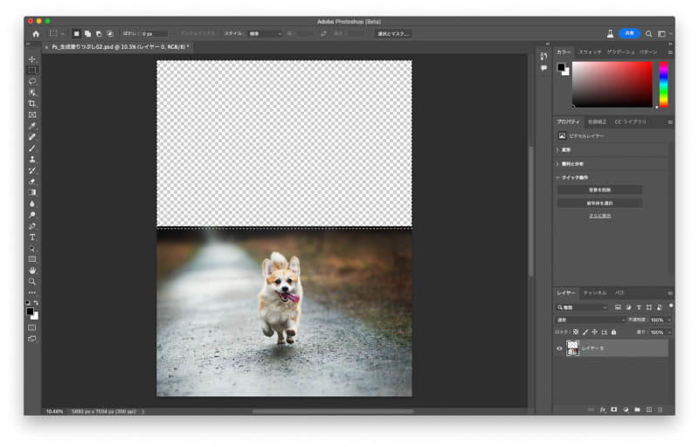Select the Hand tool
The image size is (699, 447).
tap(32, 271)
